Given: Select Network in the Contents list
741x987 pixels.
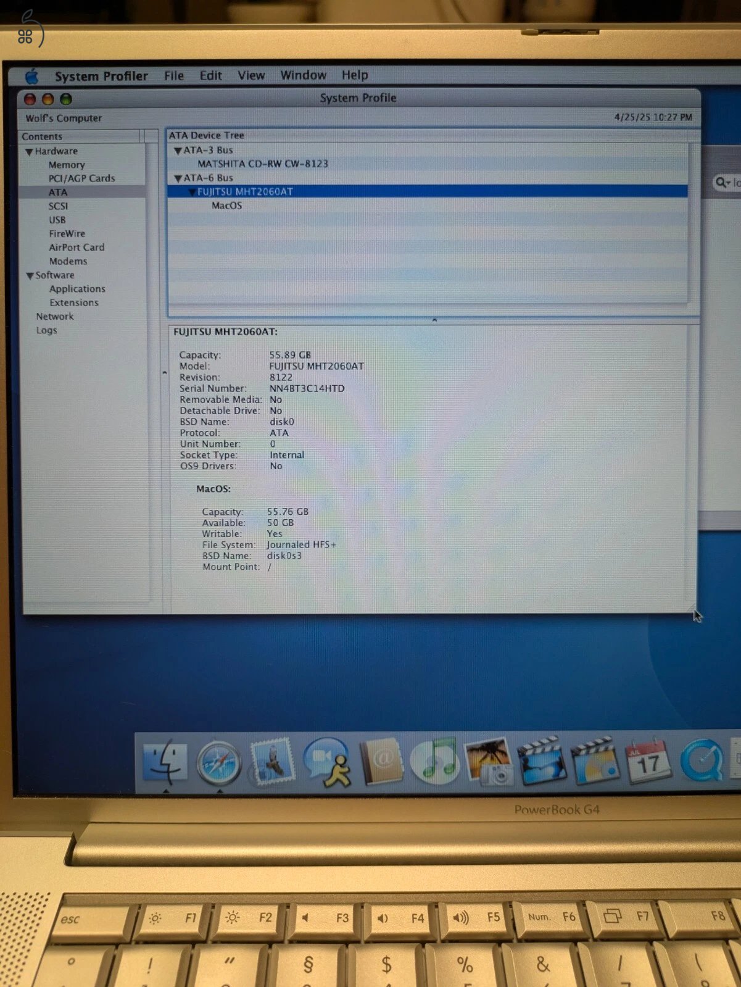Looking at the screenshot, I should pyautogui.click(x=55, y=316).
